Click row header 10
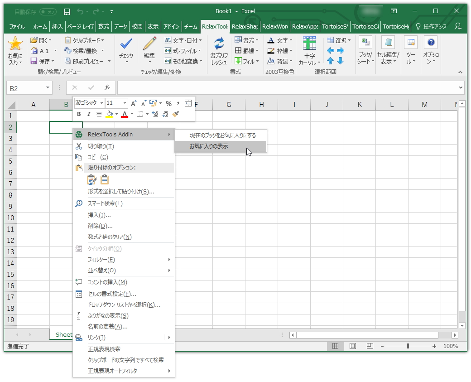 point(10,218)
